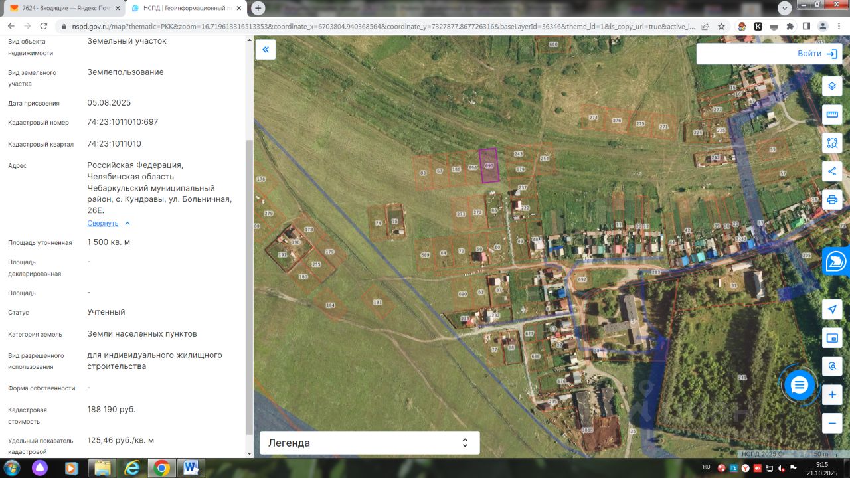This screenshot has height=478, width=850.
Task: Print the current map view
Action: (x=832, y=199)
